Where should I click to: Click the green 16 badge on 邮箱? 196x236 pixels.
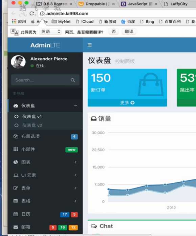pos(63,228)
